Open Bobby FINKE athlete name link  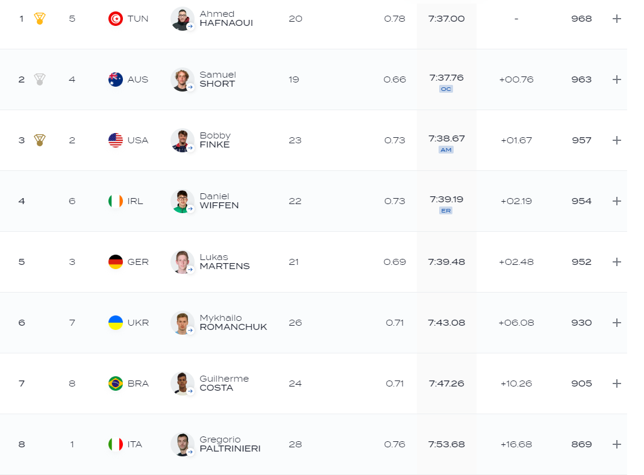pyautogui.click(x=215, y=140)
